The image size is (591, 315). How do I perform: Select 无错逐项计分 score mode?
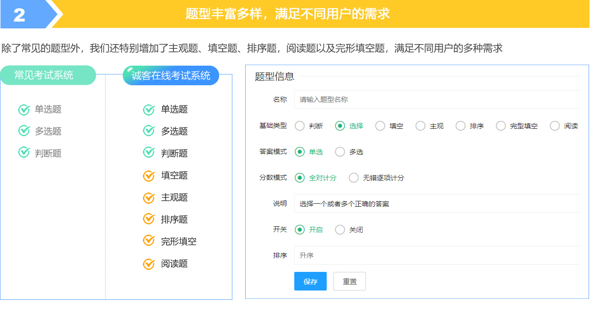[x=354, y=178]
